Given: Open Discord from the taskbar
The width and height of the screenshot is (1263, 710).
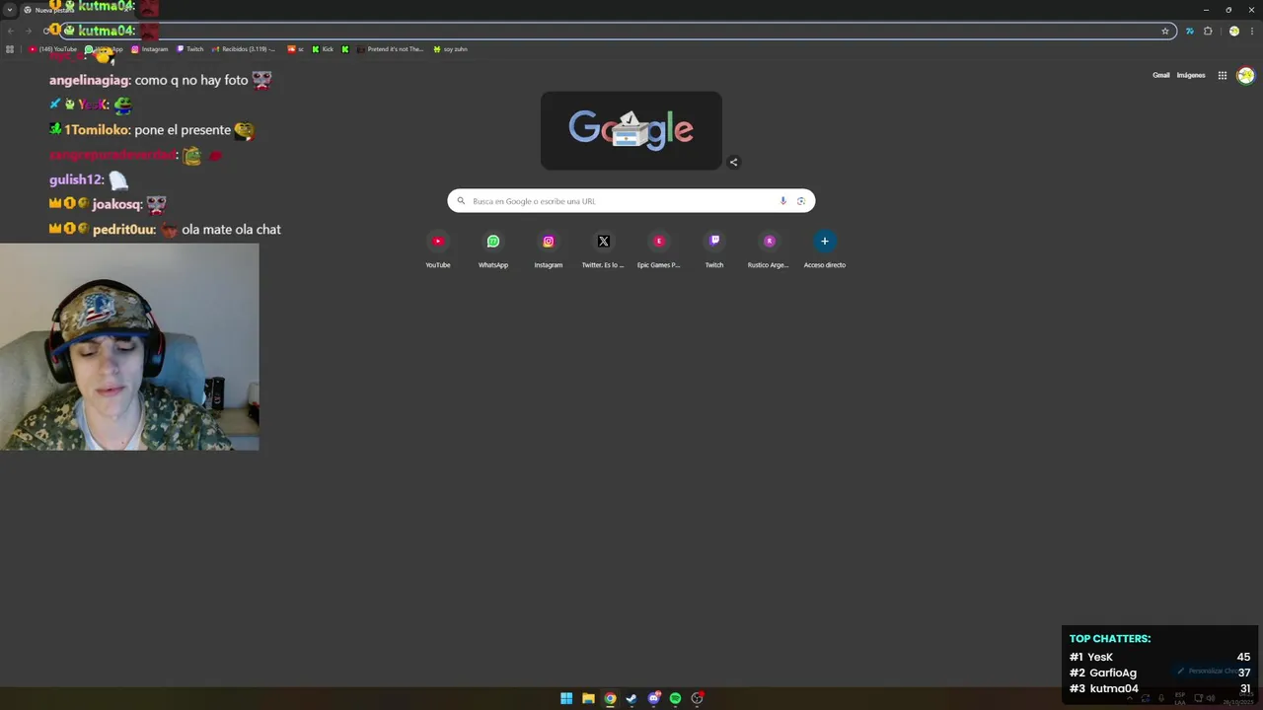Looking at the screenshot, I should click(x=653, y=698).
